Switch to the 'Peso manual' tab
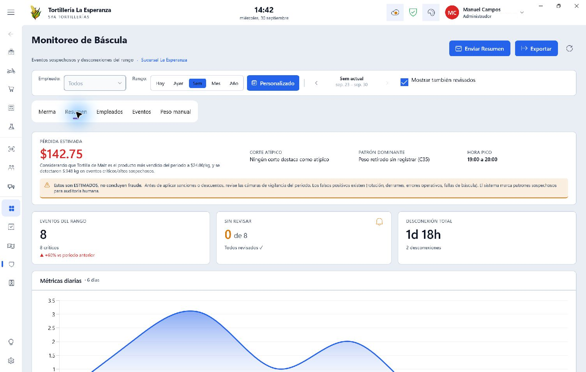Screen dimensions: 586x372 pyautogui.click(x=176, y=112)
